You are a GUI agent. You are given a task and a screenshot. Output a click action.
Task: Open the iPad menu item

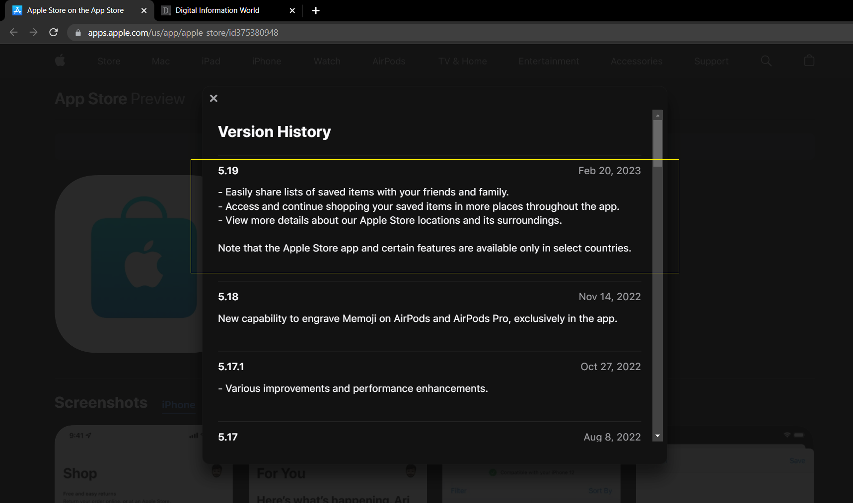pos(211,61)
